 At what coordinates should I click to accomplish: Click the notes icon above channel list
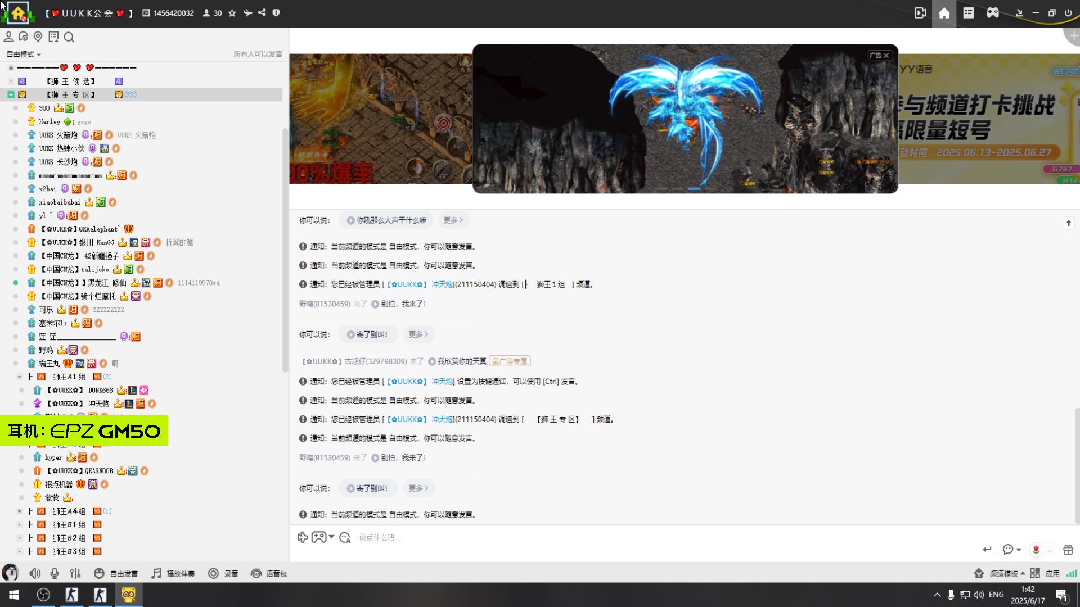53,37
